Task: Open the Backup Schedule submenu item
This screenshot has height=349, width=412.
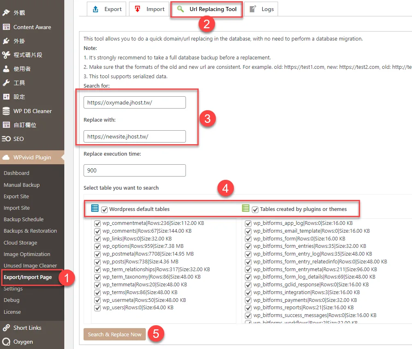Action: coord(23,219)
